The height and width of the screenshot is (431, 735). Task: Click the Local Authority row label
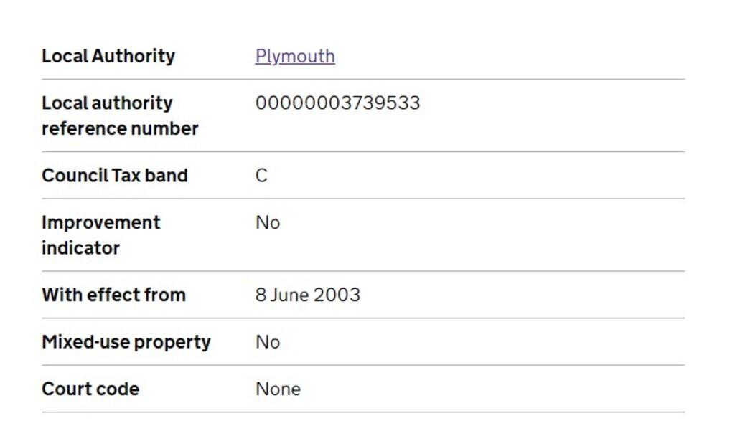click(x=108, y=56)
